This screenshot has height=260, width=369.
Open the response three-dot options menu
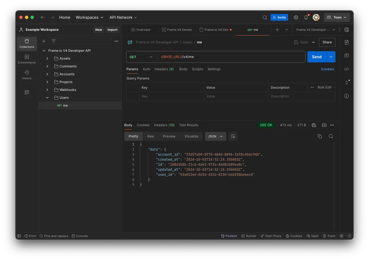coord(332,125)
